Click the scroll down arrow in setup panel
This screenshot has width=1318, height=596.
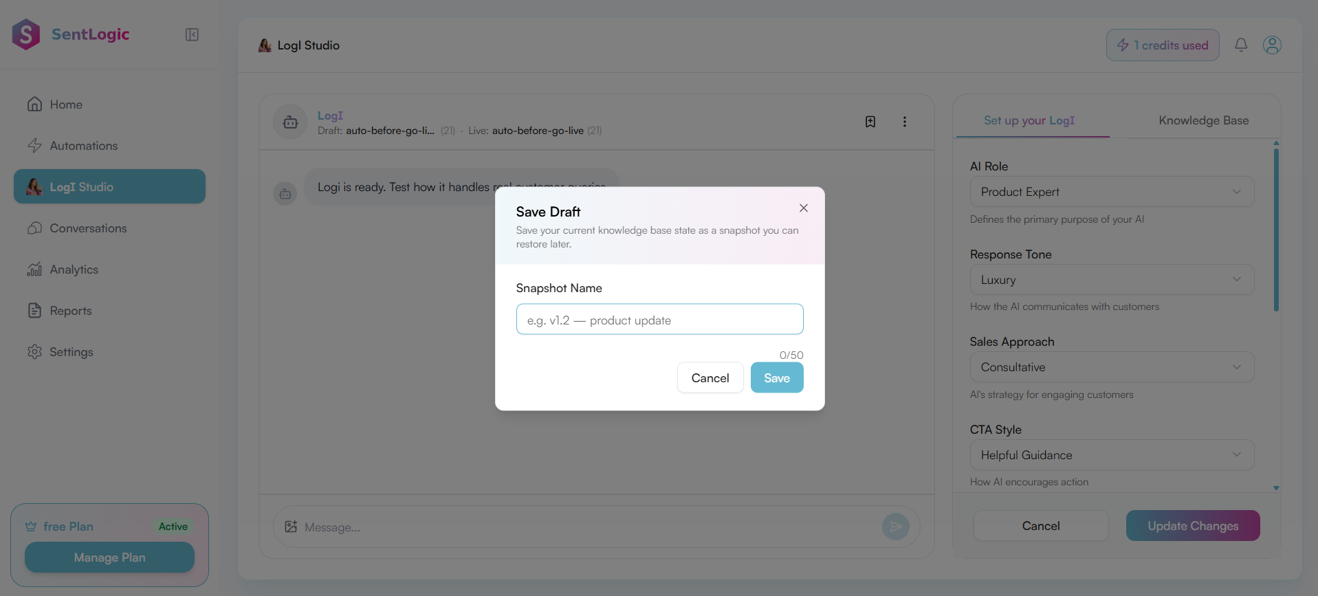coord(1276,488)
